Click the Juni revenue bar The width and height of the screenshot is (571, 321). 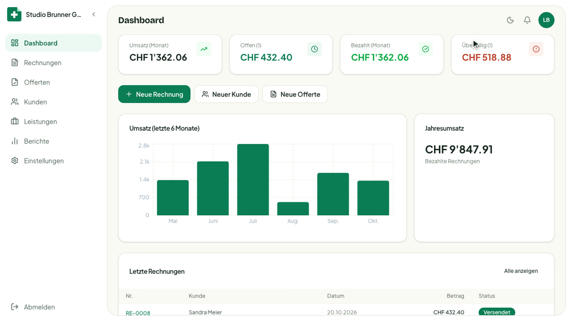pos(213,188)
